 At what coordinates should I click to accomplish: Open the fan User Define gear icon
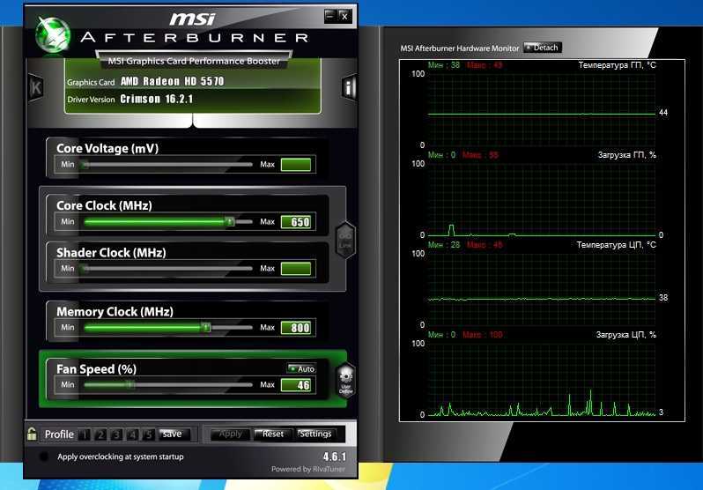click(345, 381)
